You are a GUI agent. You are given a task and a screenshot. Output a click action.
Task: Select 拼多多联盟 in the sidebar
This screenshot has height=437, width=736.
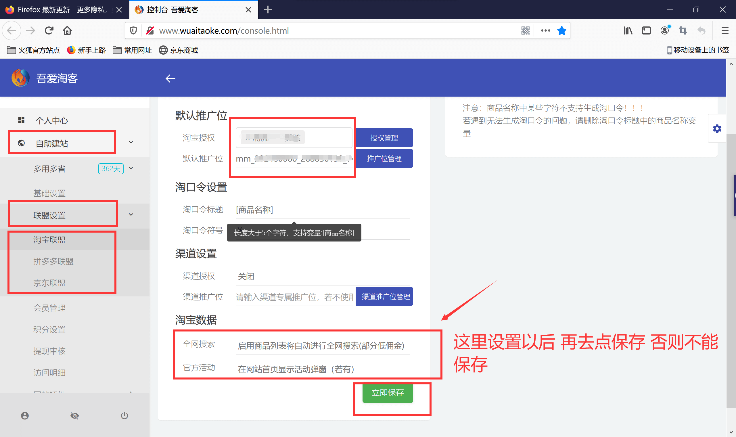[x=53, y=261]
